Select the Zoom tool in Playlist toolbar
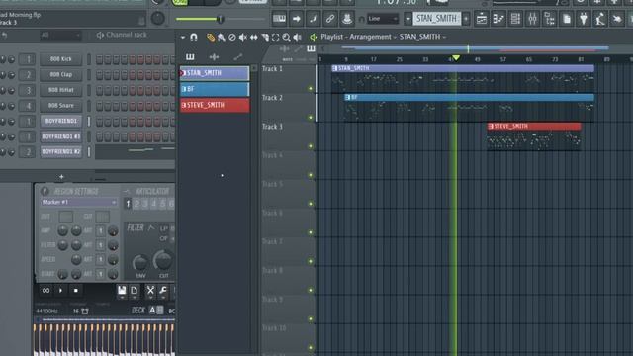The image size is (633, 356). click(x=286, y=38)
